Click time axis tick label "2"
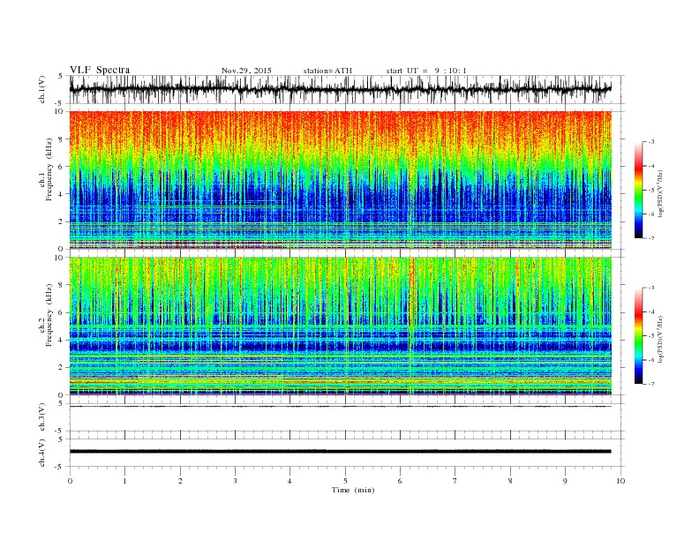Image resolution: width=699 pixels, height=540 pixels. pyautogui.click(x=180, y=481)
